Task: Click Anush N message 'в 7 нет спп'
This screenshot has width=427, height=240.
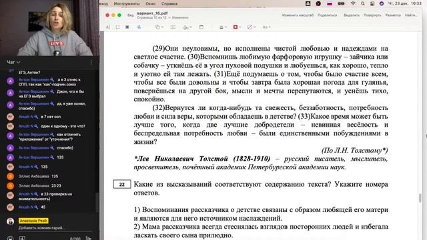Action: [51, 117]
